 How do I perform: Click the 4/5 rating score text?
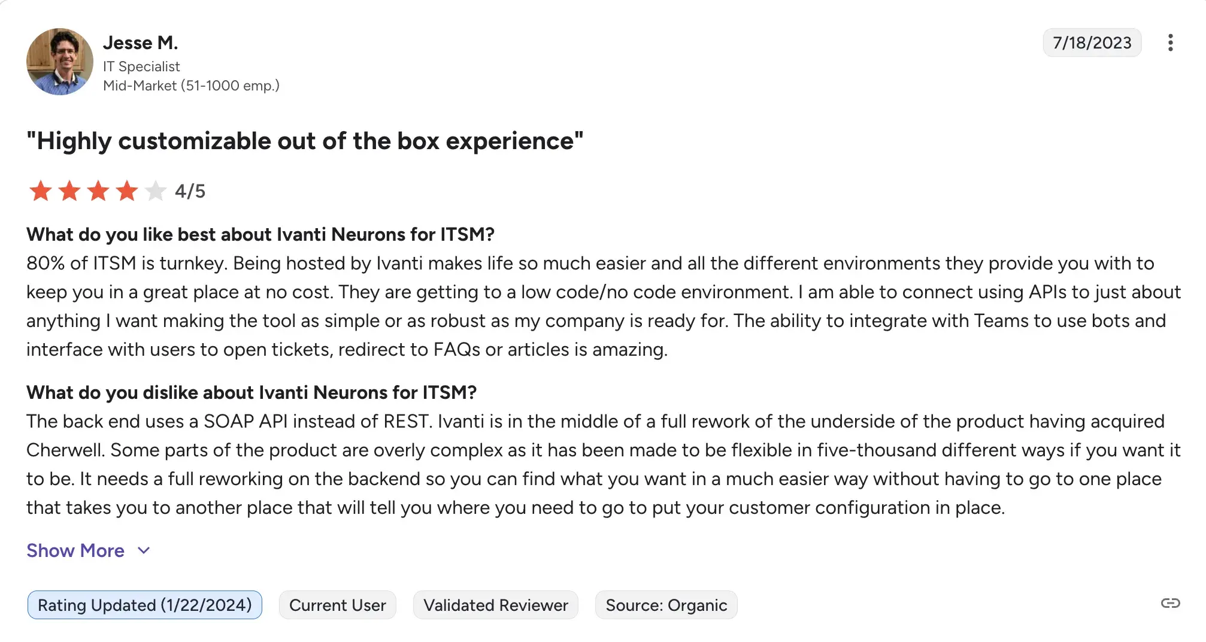pos(190,191)
